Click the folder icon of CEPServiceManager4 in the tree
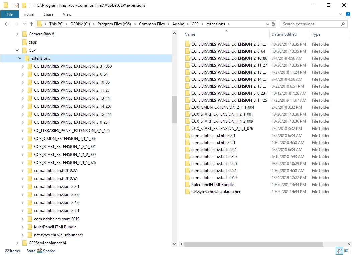352x255 pixels. [25, 243]
